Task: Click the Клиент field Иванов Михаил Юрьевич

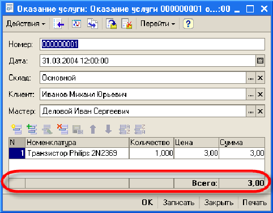Action: click(143, 94)
